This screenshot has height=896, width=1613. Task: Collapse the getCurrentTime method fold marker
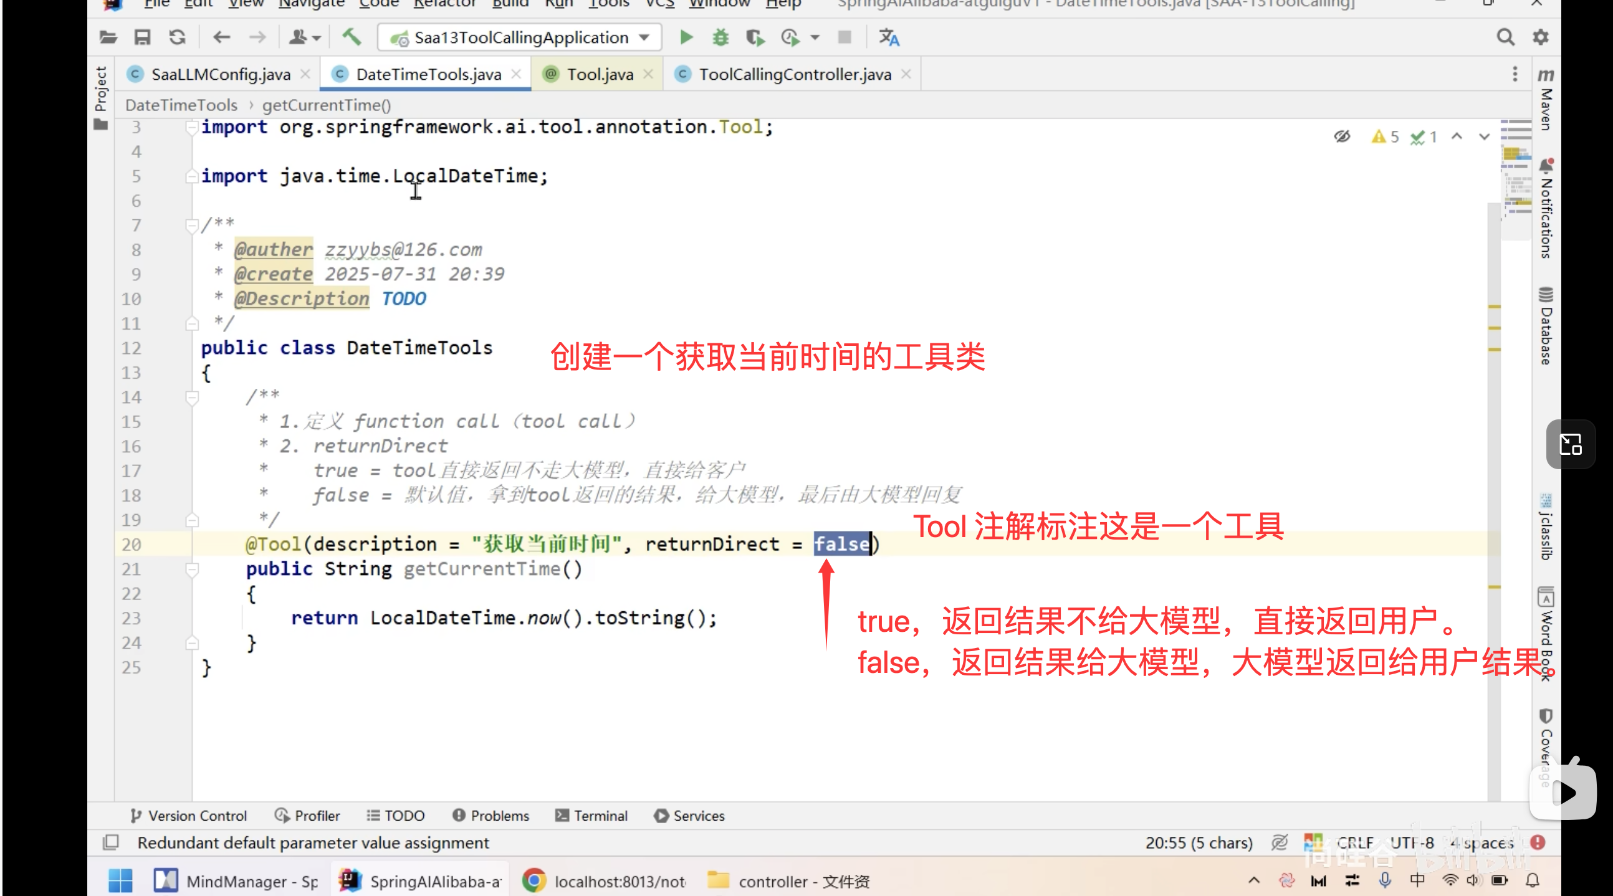tap(192, 569)
